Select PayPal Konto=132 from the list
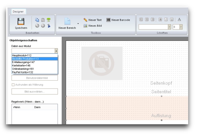Image resolution: width=207 pixels, height=137 pixels. [35, 72]
